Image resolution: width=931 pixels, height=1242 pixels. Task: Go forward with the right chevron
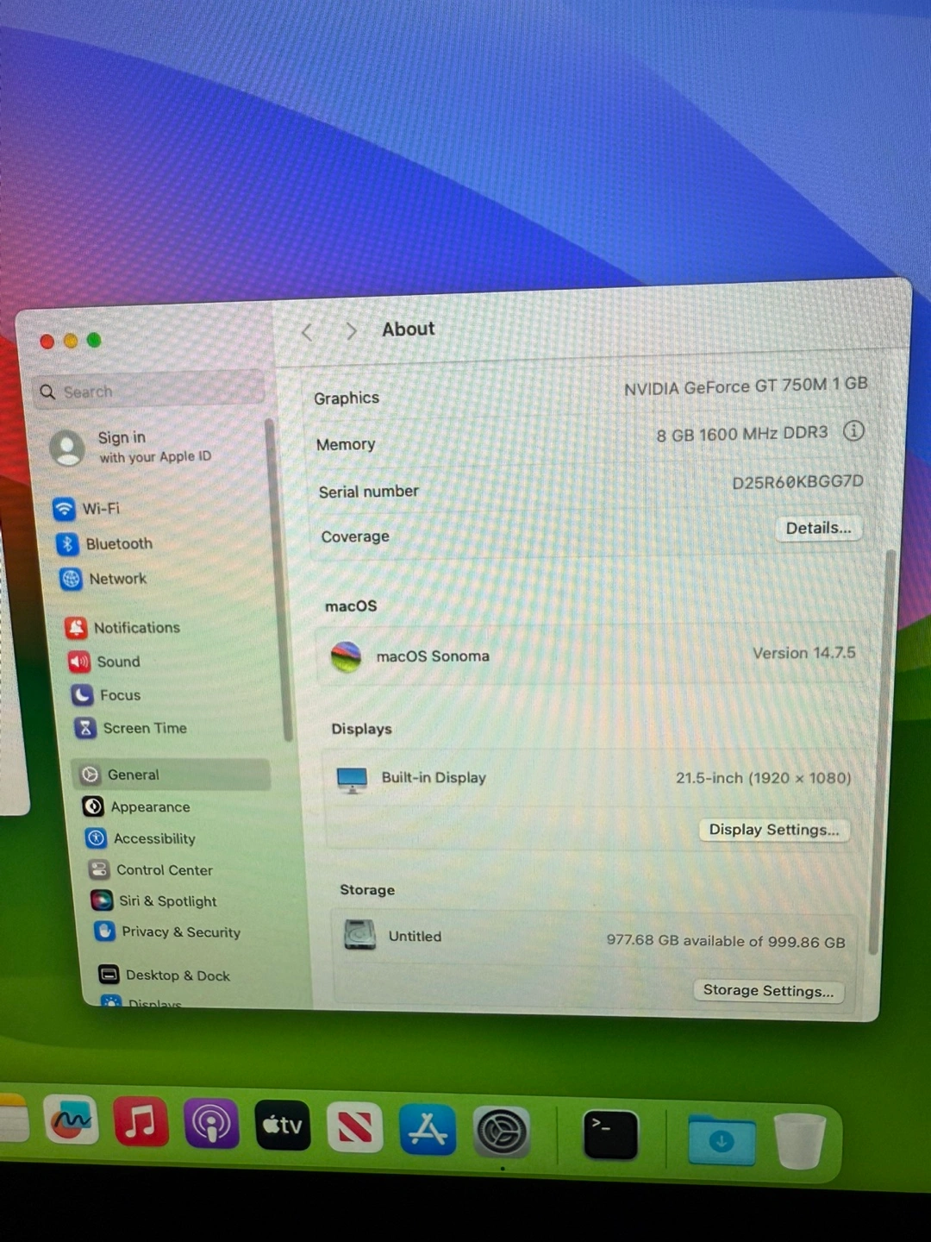[351, 330]
